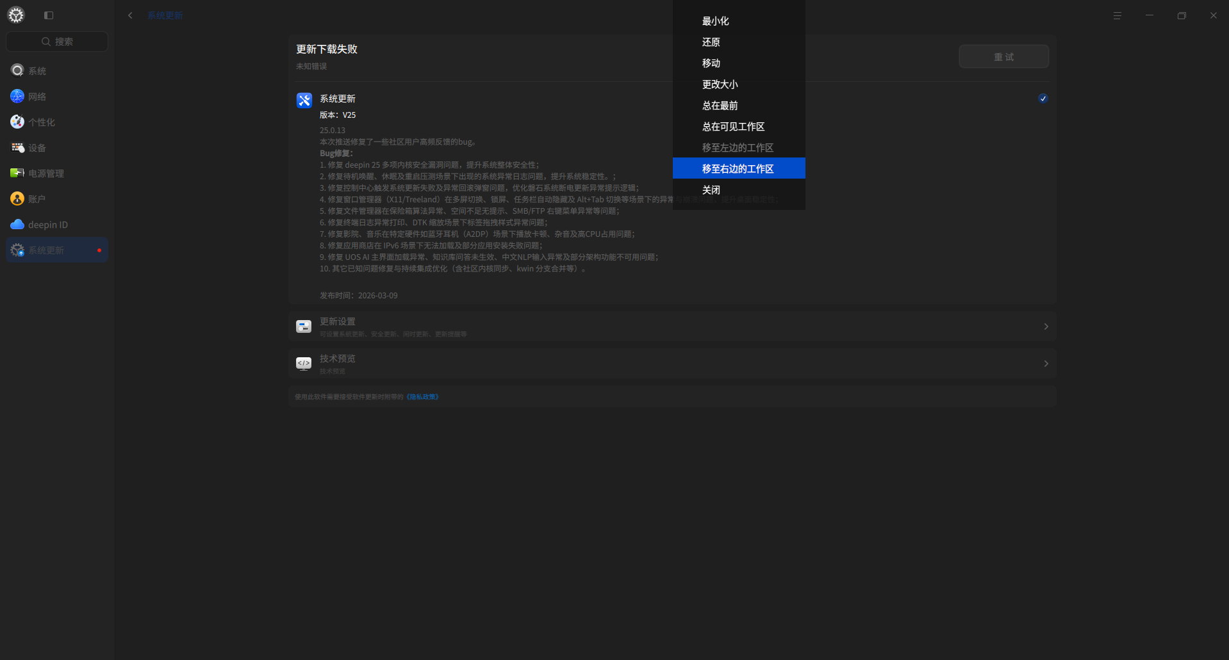Select the deepin ID cloud icon
The height and width of the screenshot is (660, 1229).
(17, 224)
